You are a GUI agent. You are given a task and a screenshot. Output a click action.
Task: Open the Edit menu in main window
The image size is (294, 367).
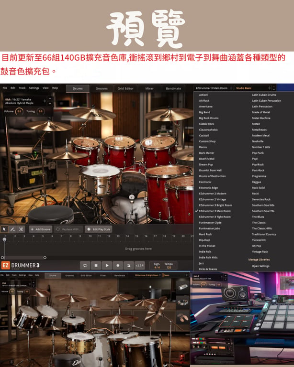point(13,88)
